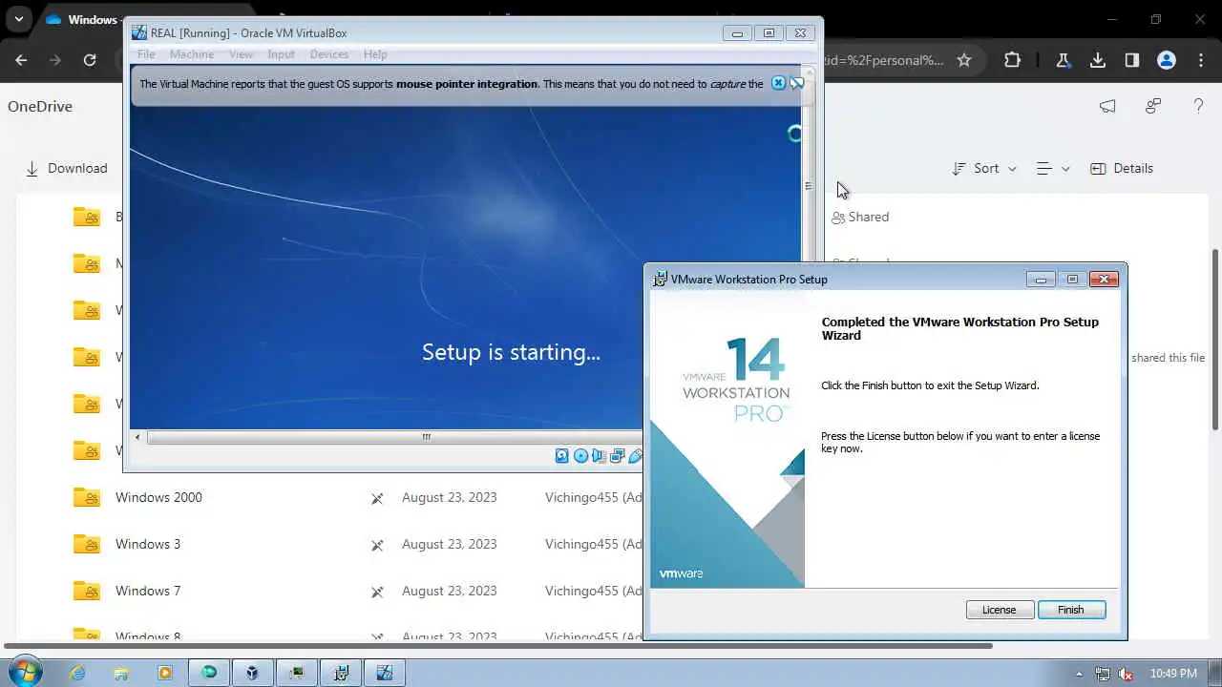Dismiss the mouse integration notification
This screenshot has width=1222, height=687.
(x=778, y=83)
